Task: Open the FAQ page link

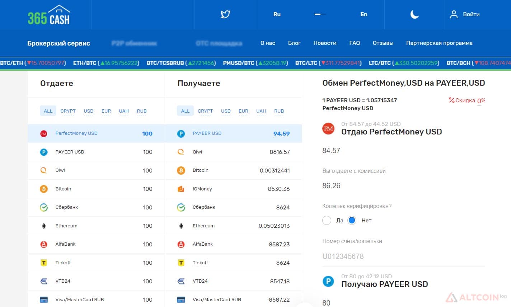Action: [x=355, y=43]
